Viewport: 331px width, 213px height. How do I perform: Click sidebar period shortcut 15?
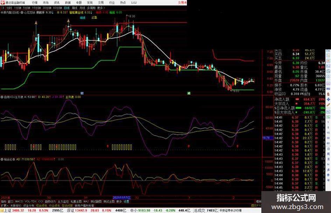click(328, 133)
